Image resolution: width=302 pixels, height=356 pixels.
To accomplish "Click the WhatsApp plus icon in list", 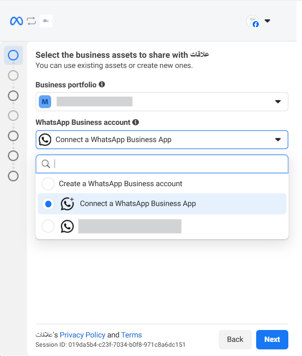I will [x=67, y=203].
